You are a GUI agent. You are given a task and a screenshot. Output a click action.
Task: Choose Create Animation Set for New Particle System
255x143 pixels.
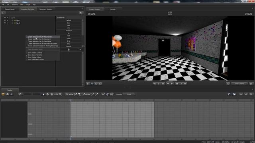pyautogui.click(x=43, y=44)
